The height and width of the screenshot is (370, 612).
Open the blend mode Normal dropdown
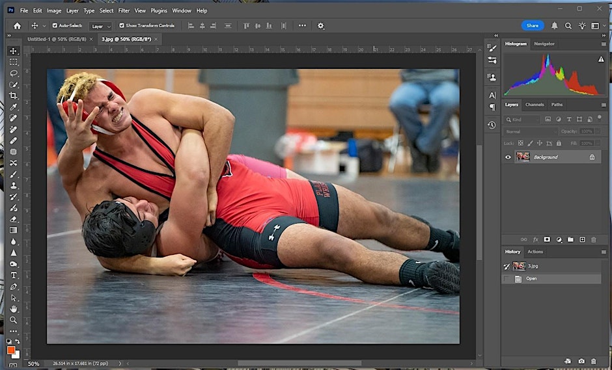coord(530,131)
